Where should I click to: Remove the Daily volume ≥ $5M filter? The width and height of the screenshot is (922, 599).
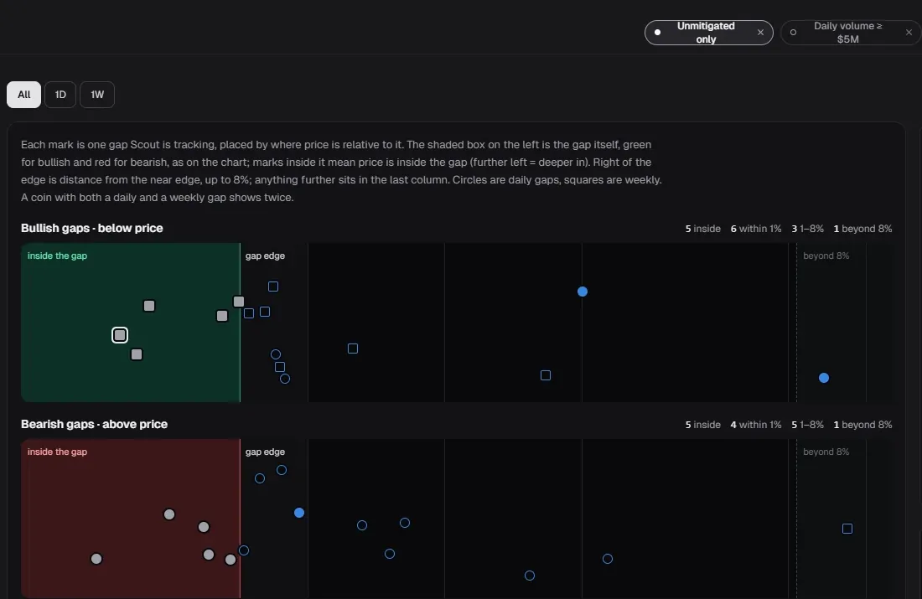pyautogui.click(x=909, y=33)
